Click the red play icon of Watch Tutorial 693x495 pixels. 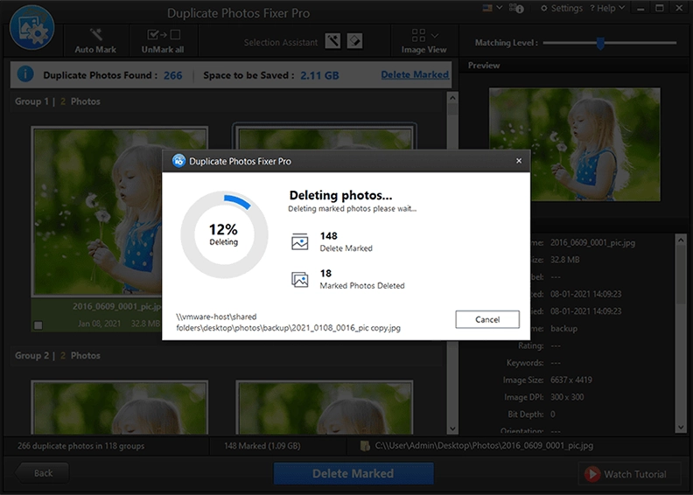click(x=592, y=474)
